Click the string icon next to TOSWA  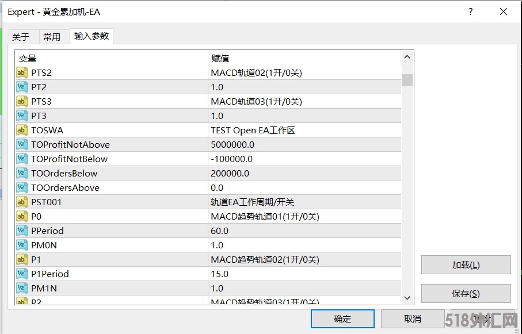click(22, 130)
